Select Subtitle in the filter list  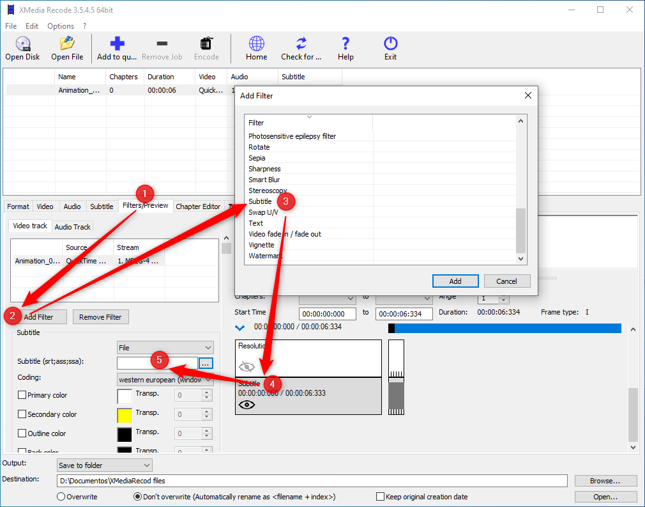coord(260,201)
